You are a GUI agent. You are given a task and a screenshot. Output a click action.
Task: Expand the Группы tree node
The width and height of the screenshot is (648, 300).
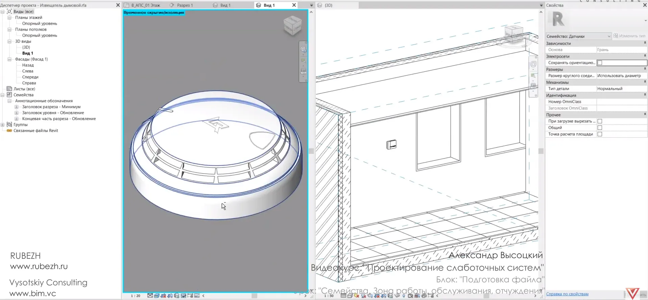tap(2, 125)
